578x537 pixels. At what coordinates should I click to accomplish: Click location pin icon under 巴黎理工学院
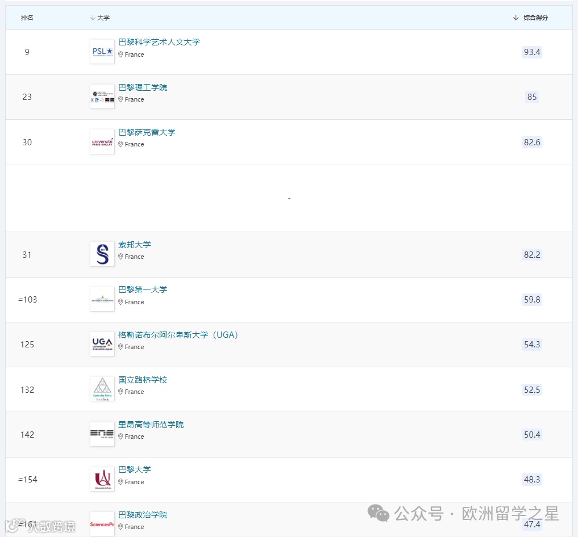pyautogui.click(x=120, y=99)
